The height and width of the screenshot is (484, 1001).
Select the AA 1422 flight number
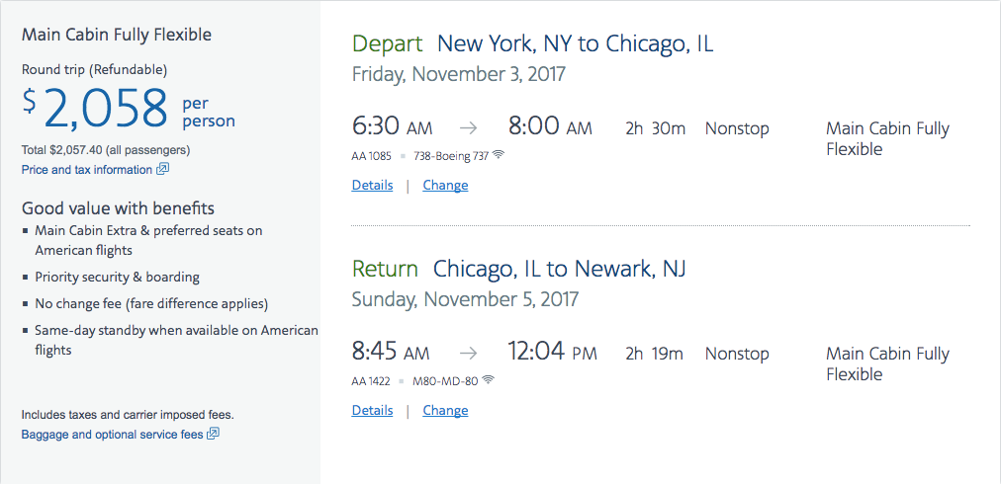click(x=371, y=381)
